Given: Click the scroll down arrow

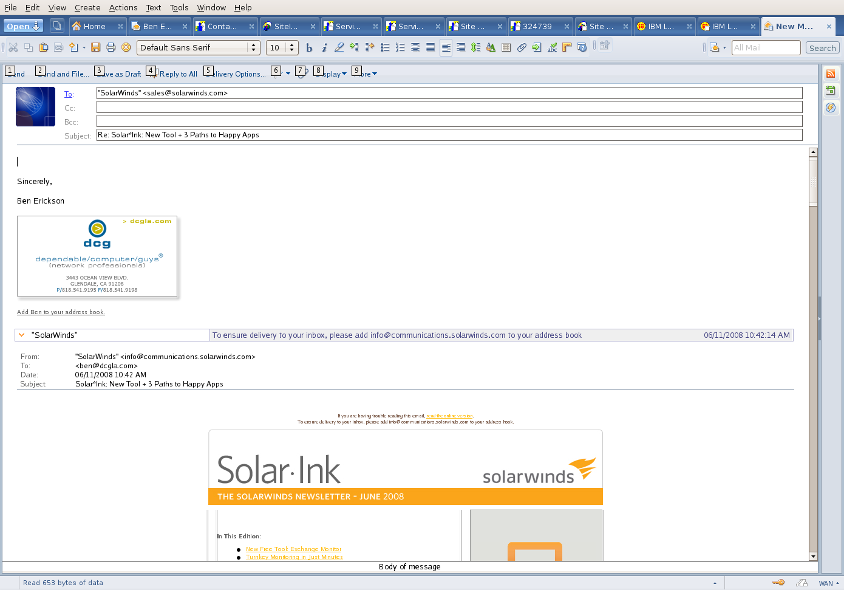Looking at the screenshot, I should pyautogui.click(x=813, y=556).
